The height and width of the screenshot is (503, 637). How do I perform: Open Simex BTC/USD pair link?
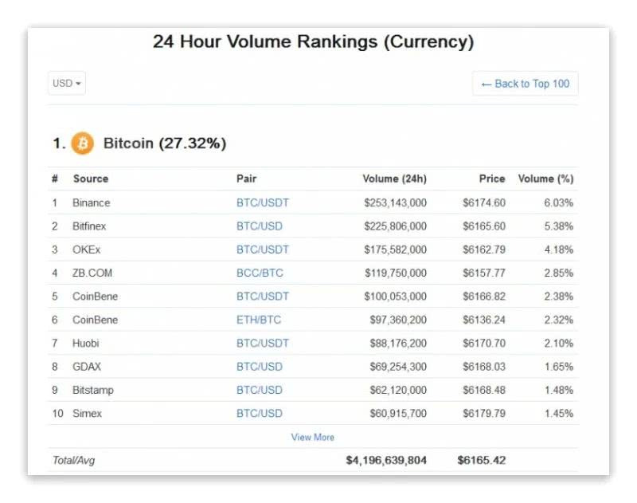[x=260, y=414]
